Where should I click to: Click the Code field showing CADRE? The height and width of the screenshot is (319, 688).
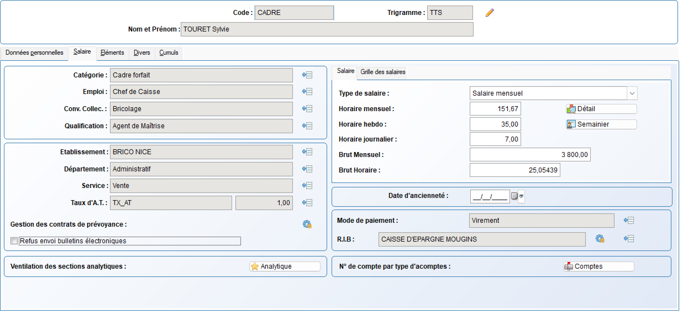(294, 13)
